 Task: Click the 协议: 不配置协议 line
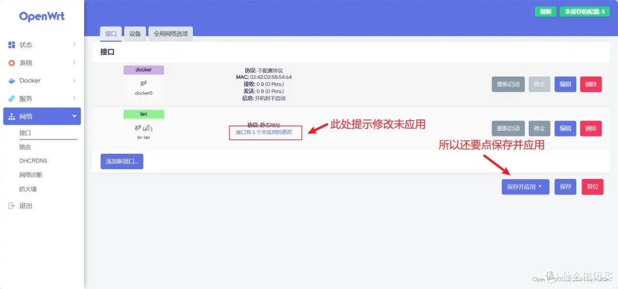pyautogui.click(x=264, y=70)
